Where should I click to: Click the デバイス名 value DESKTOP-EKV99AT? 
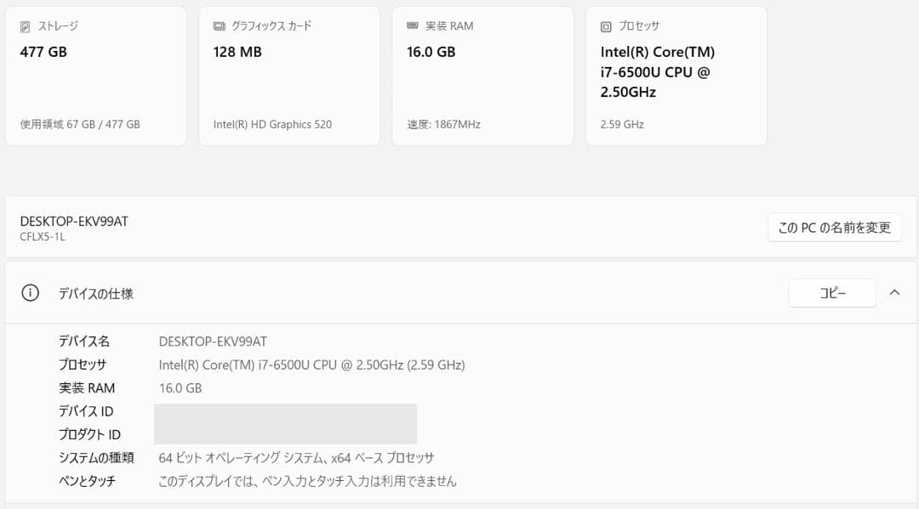coord(213,342)
